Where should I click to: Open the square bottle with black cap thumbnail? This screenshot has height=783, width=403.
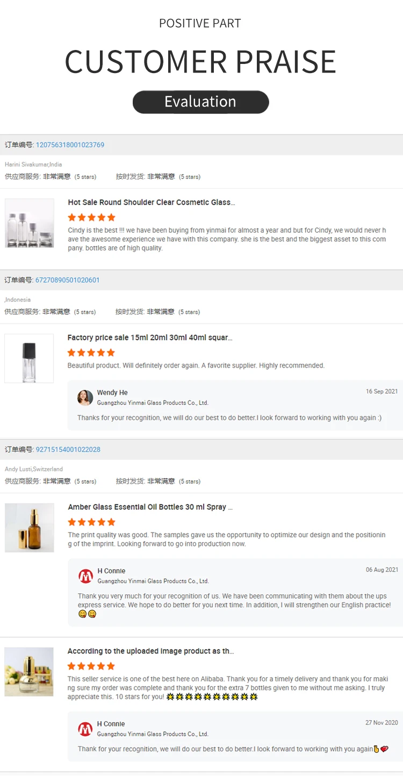tap(29, 358)
